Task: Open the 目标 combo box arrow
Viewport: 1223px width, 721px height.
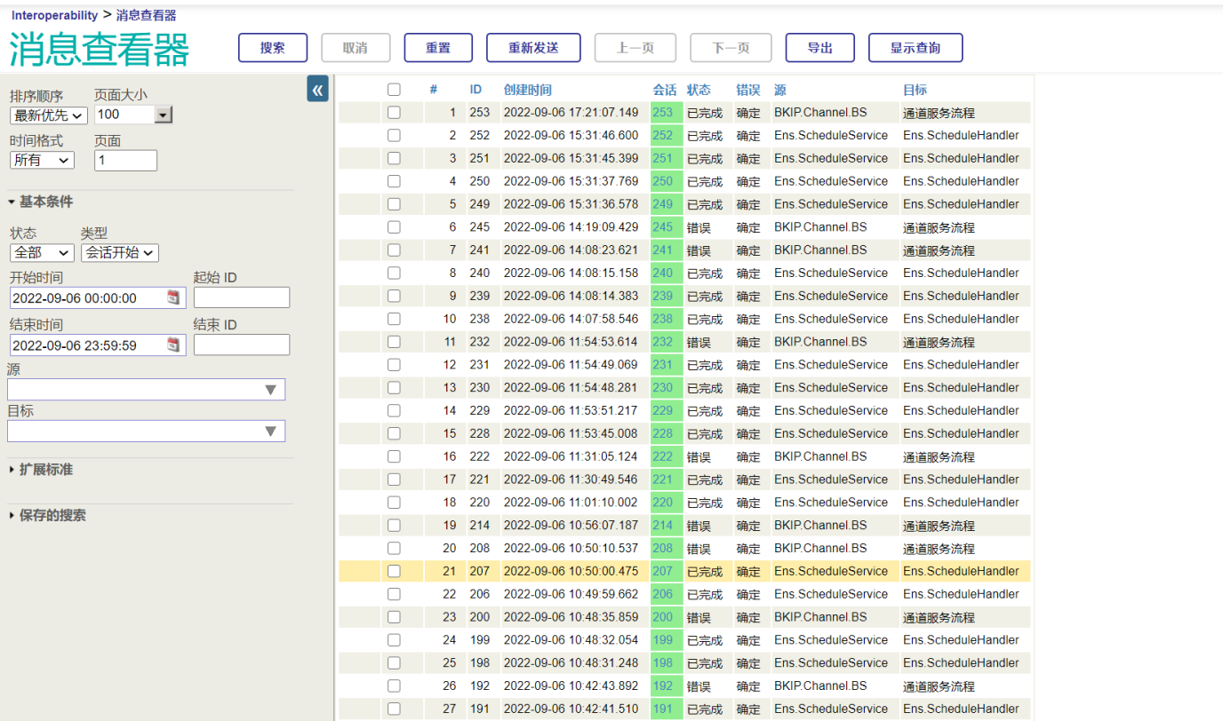Action: click(x=271, y=432)
